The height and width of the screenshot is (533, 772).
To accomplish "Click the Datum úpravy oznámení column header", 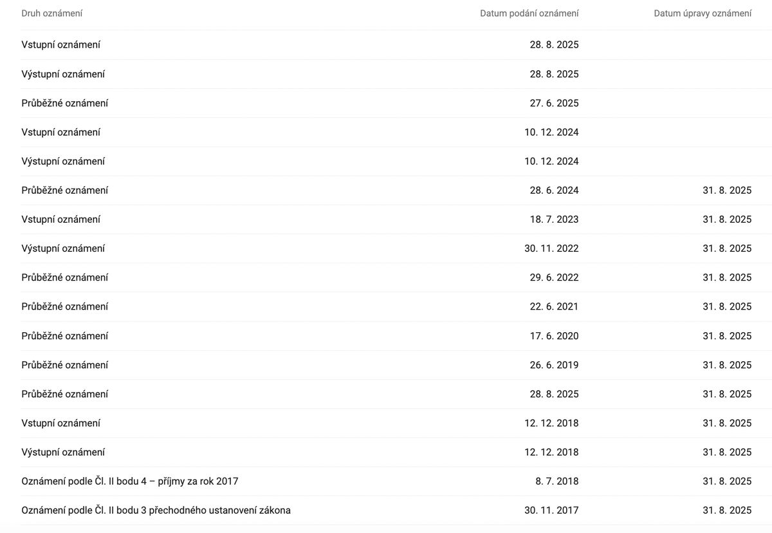I will pos(702,14).
